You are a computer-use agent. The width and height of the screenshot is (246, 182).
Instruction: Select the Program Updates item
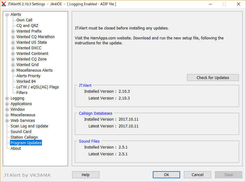coord(26,143)
